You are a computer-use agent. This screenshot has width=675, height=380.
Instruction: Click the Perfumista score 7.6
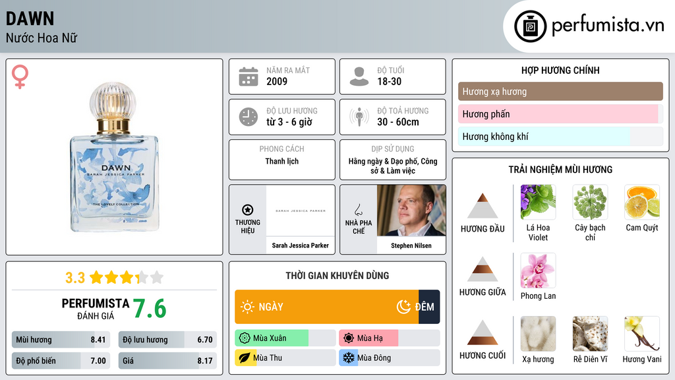click(x=150, y=309)
